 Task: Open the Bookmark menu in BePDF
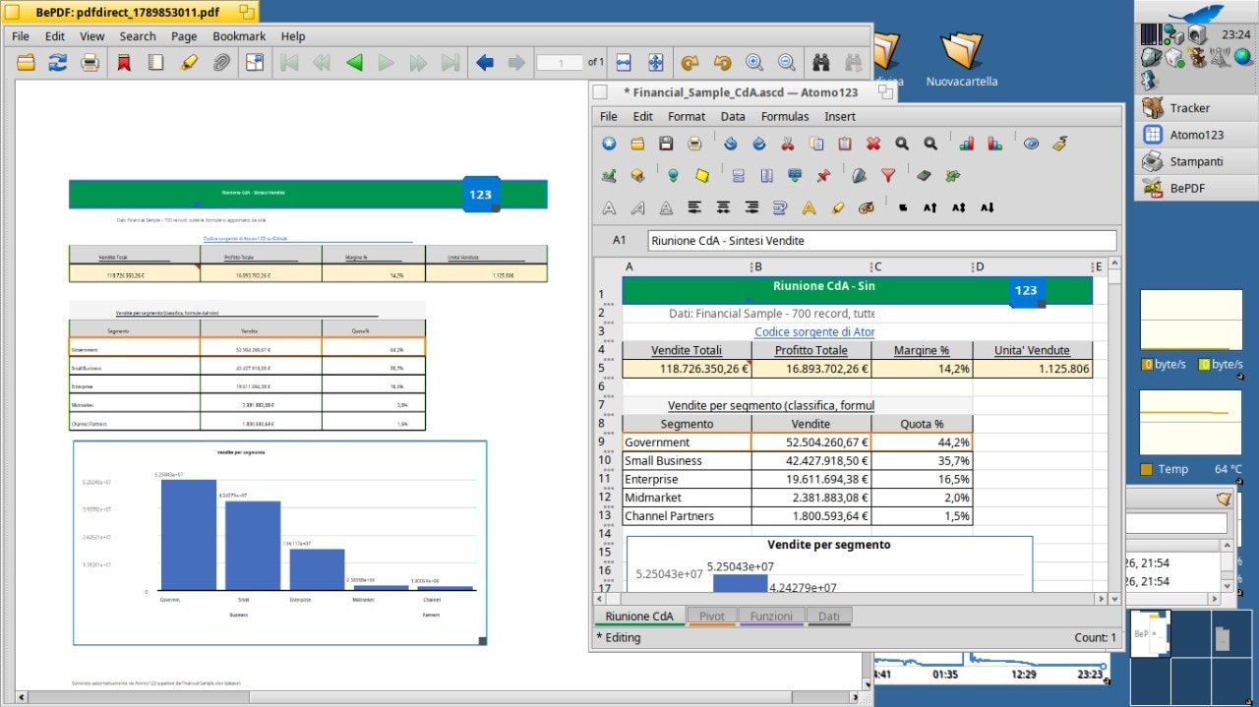239,36
